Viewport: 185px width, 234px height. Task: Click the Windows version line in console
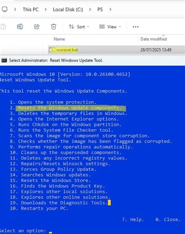[x=65, y=74]
